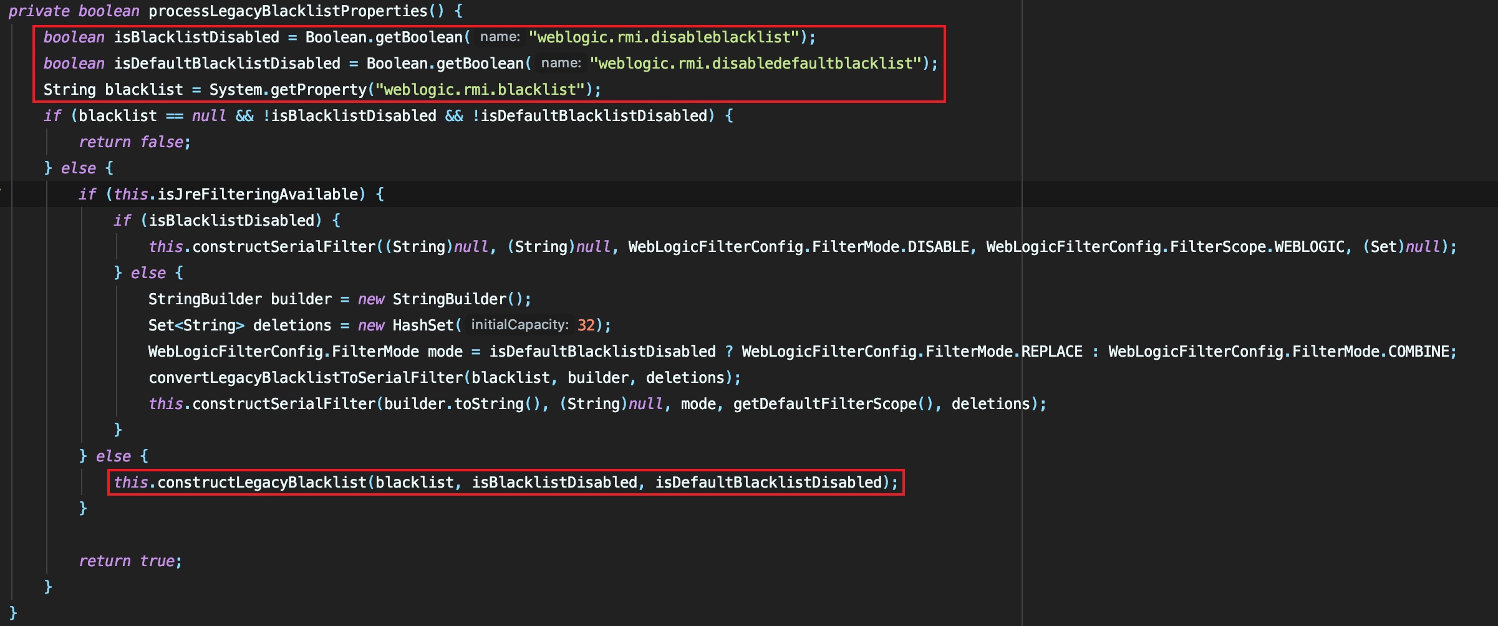Click 'Set<String> deletions' declaration

point(240,325)
